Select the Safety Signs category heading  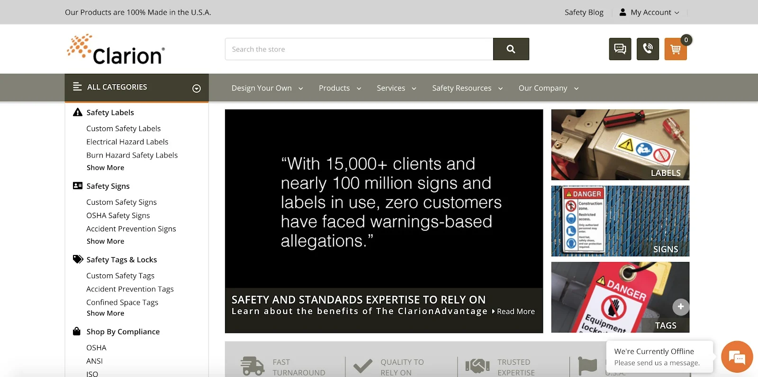(x=108, y=186)
